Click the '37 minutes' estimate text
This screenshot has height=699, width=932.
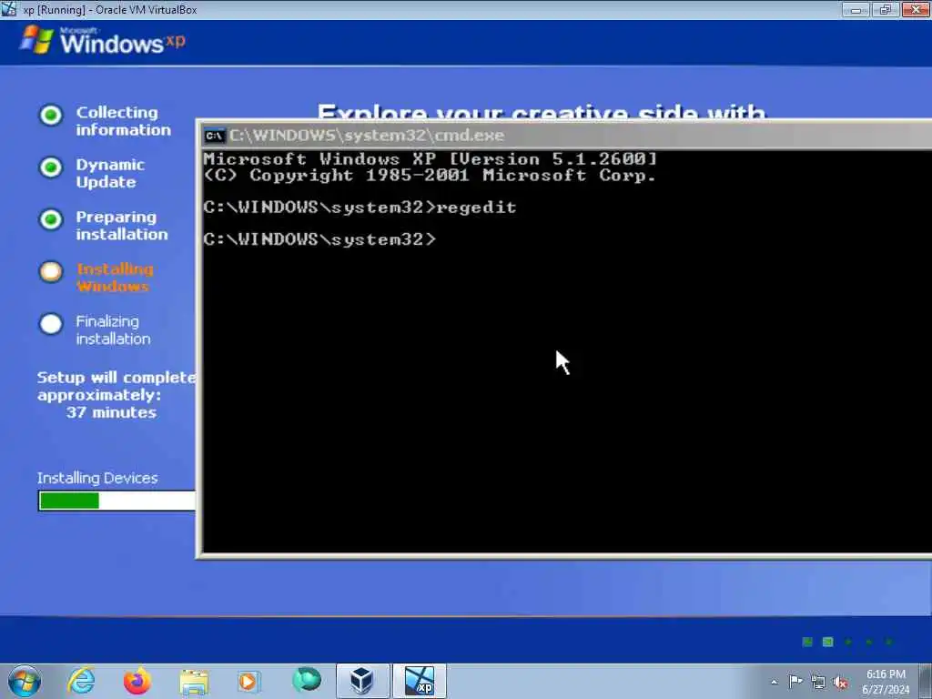click(111, 412)
